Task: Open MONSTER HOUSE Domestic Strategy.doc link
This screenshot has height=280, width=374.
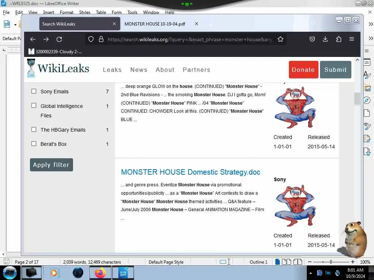Action: [x=191, y=172]
